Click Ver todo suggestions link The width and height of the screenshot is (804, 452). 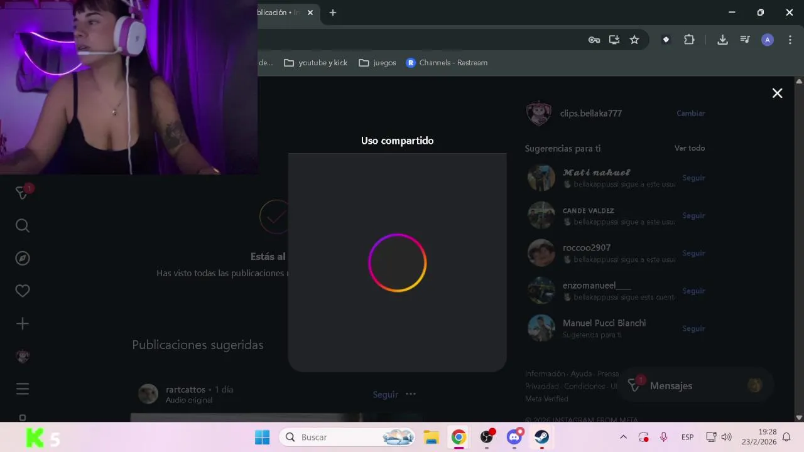tap(690, 148)
